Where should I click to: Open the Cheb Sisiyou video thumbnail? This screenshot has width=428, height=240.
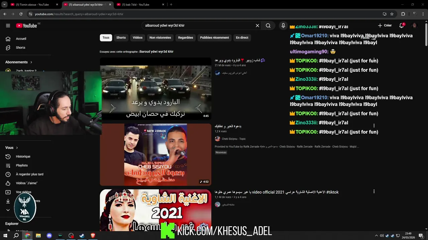pos(155,155)
